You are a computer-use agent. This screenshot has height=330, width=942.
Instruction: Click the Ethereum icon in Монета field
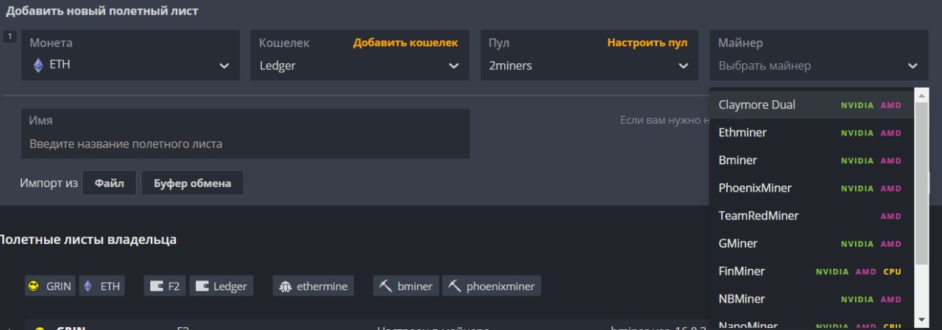pyautogui.click(x=38, y=65)
